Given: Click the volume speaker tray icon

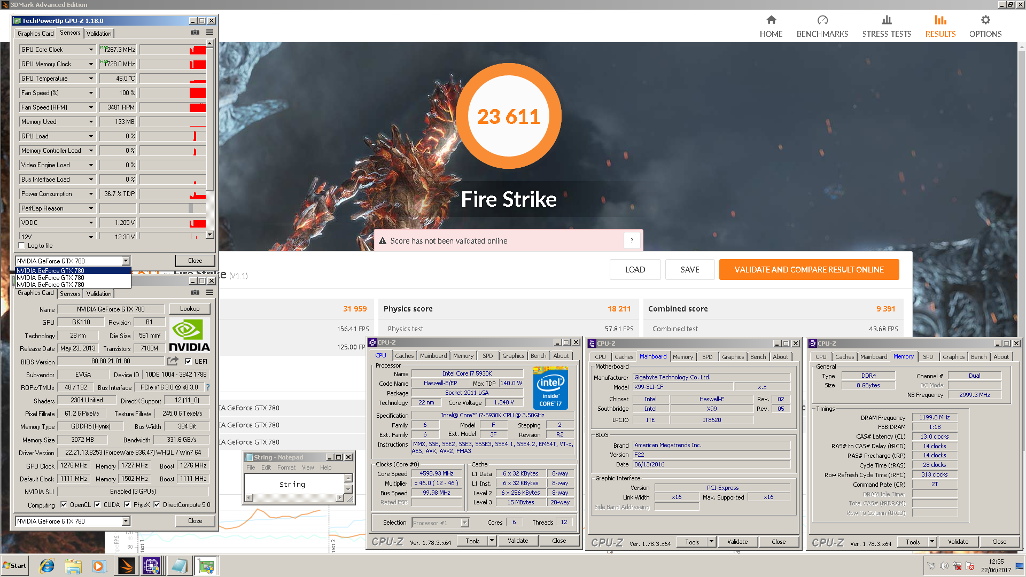Looking at the screenshot, I should [x=944, y=566].
